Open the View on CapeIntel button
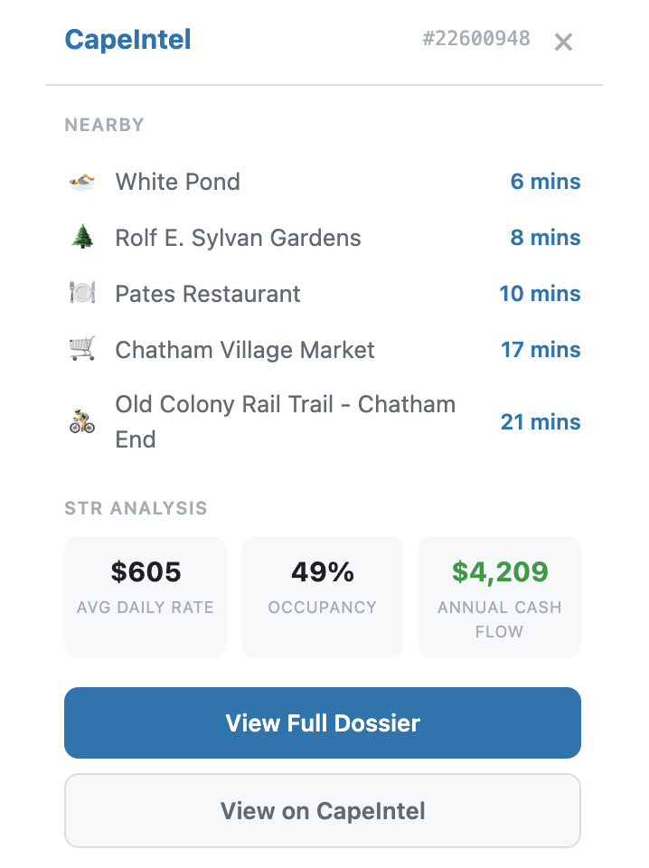649x868 pixels. tap(323, 811)
